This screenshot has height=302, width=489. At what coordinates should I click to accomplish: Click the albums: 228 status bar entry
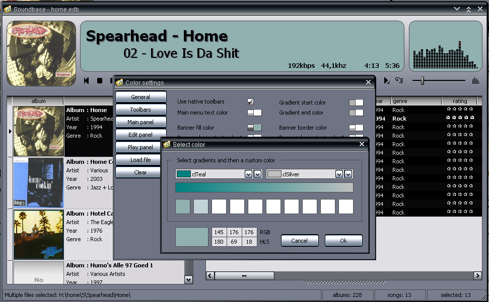tap(347, 295)
